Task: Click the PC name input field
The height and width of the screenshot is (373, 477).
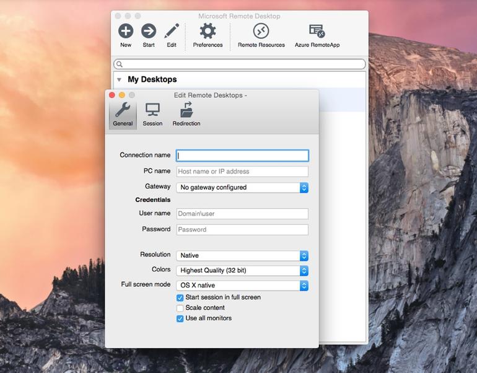Action: (242, 171)
